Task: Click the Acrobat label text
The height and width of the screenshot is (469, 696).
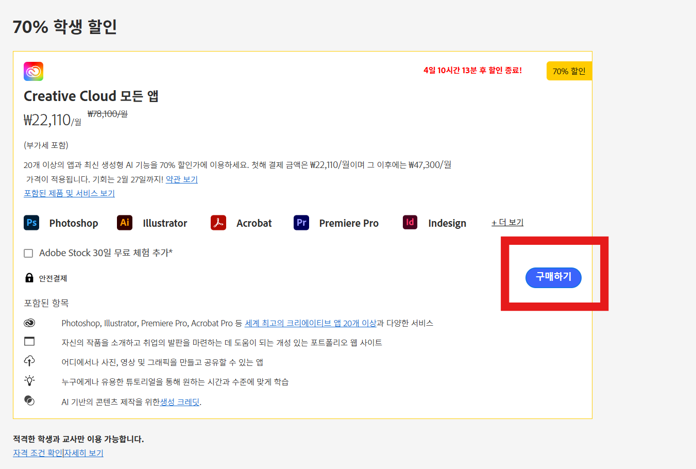Action: tap(254, 223)
